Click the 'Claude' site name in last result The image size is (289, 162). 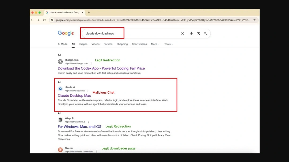(69, 148)
